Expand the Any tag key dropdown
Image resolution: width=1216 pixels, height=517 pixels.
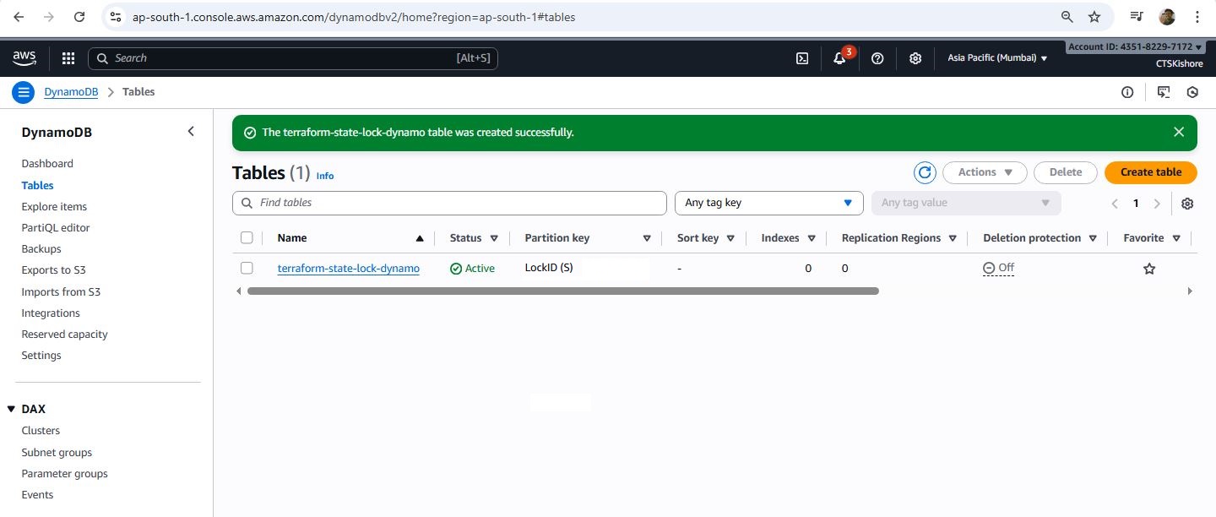[x=768, y=204]
